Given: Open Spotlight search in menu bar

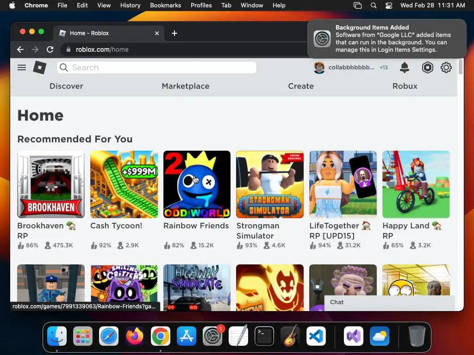Looking at the screenshot, I should pyautogui.click(x=374, y=6).
